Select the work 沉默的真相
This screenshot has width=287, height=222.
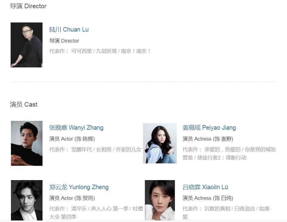tap(217, 209)
